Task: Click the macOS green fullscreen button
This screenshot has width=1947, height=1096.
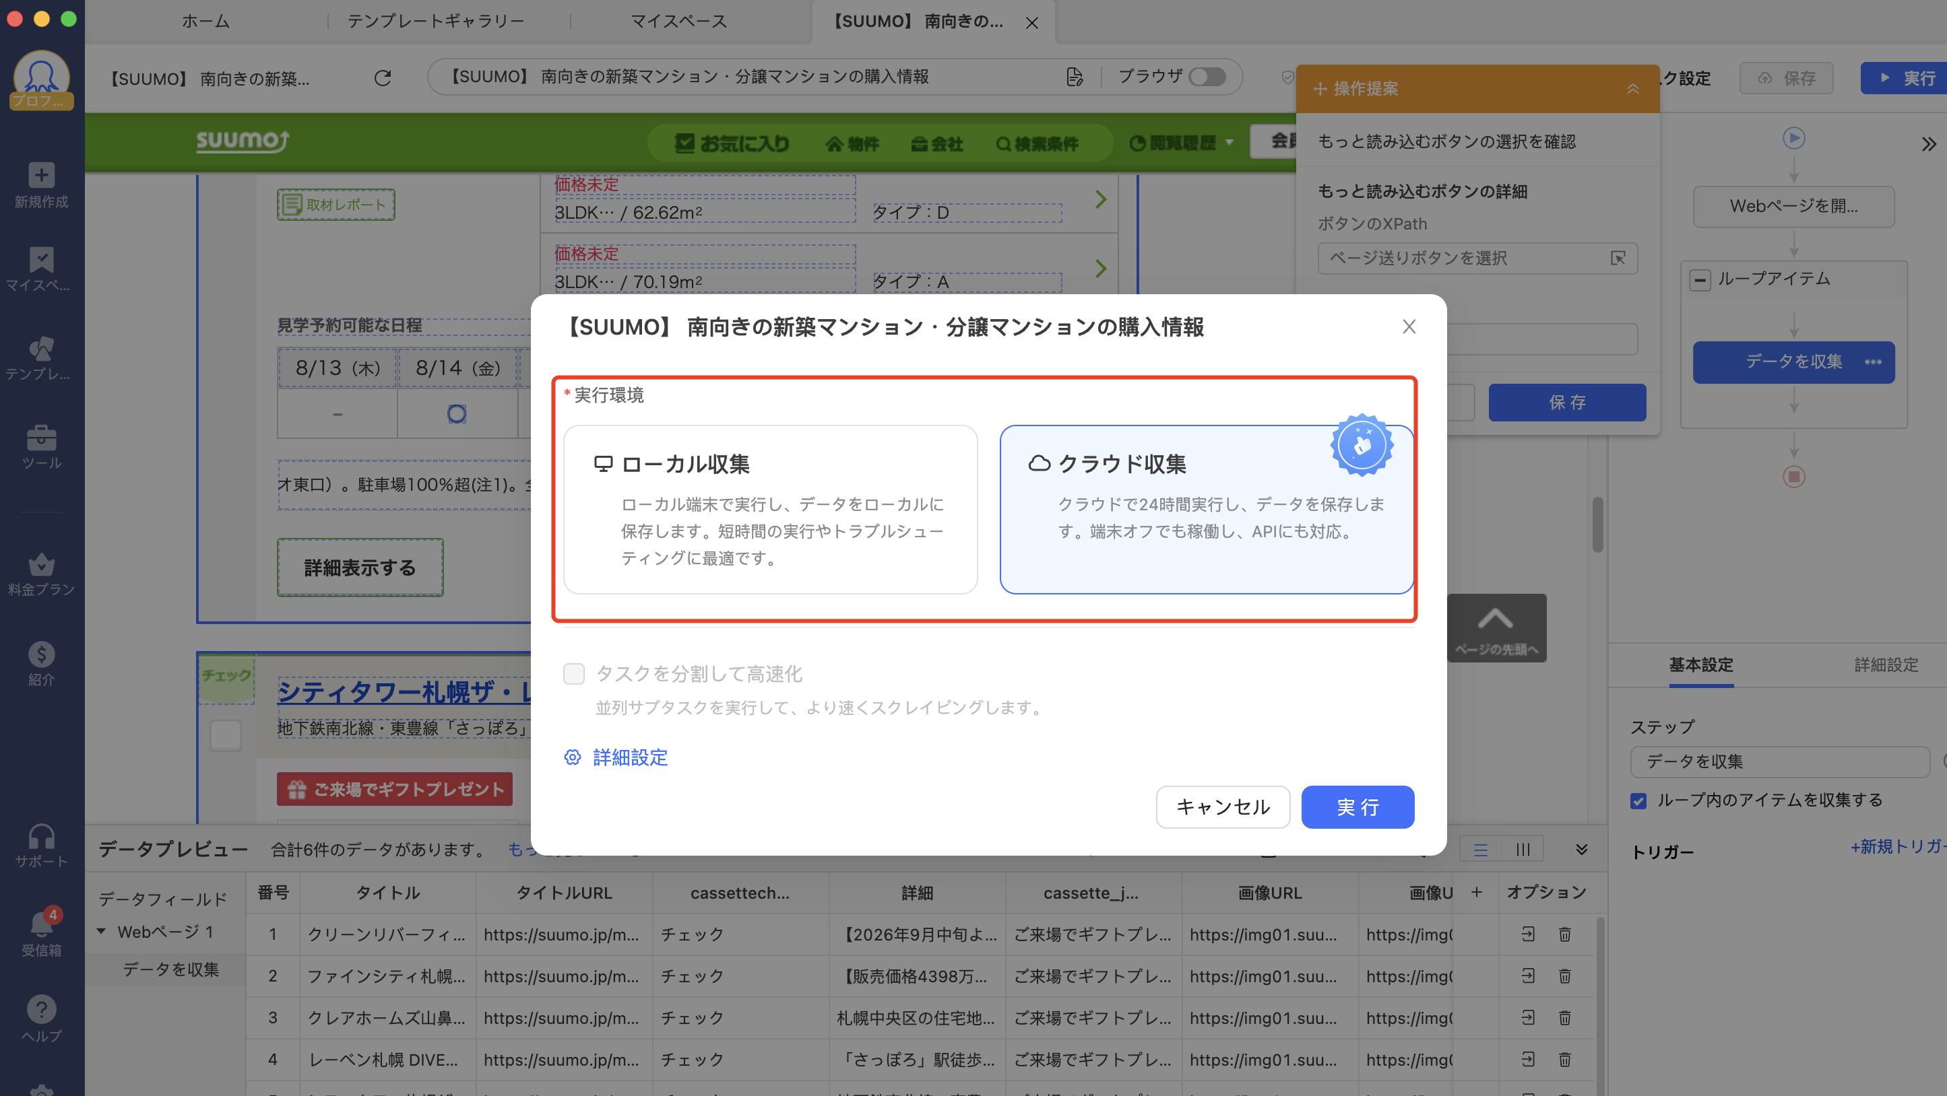Action: pos(68,19)
